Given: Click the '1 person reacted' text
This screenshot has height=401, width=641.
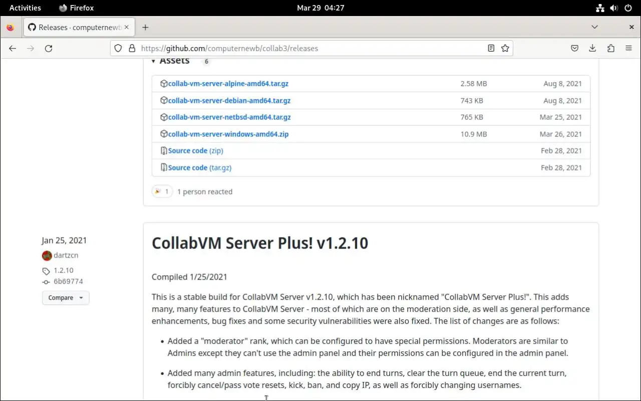Looking at the screenshot, I should 205,191.
